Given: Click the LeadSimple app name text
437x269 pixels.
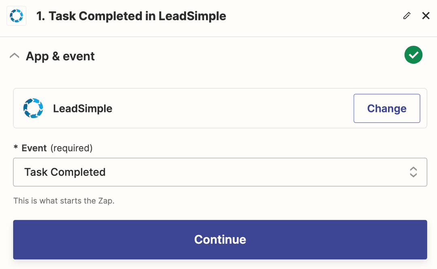Looking at the screenshot, I should [x=83, y=108].
